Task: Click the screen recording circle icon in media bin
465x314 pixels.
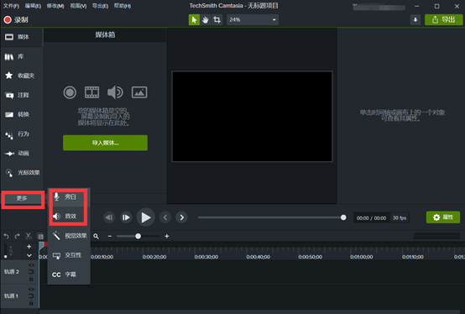Action: [70, 92]
